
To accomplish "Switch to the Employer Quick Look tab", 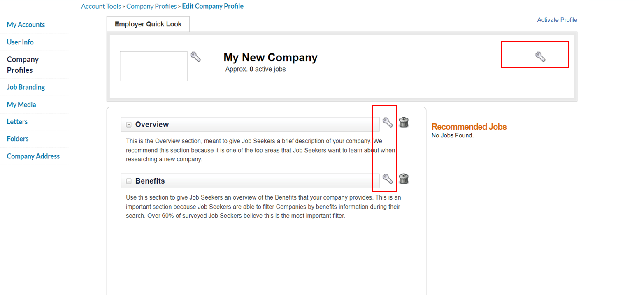I will click(148, 24).
